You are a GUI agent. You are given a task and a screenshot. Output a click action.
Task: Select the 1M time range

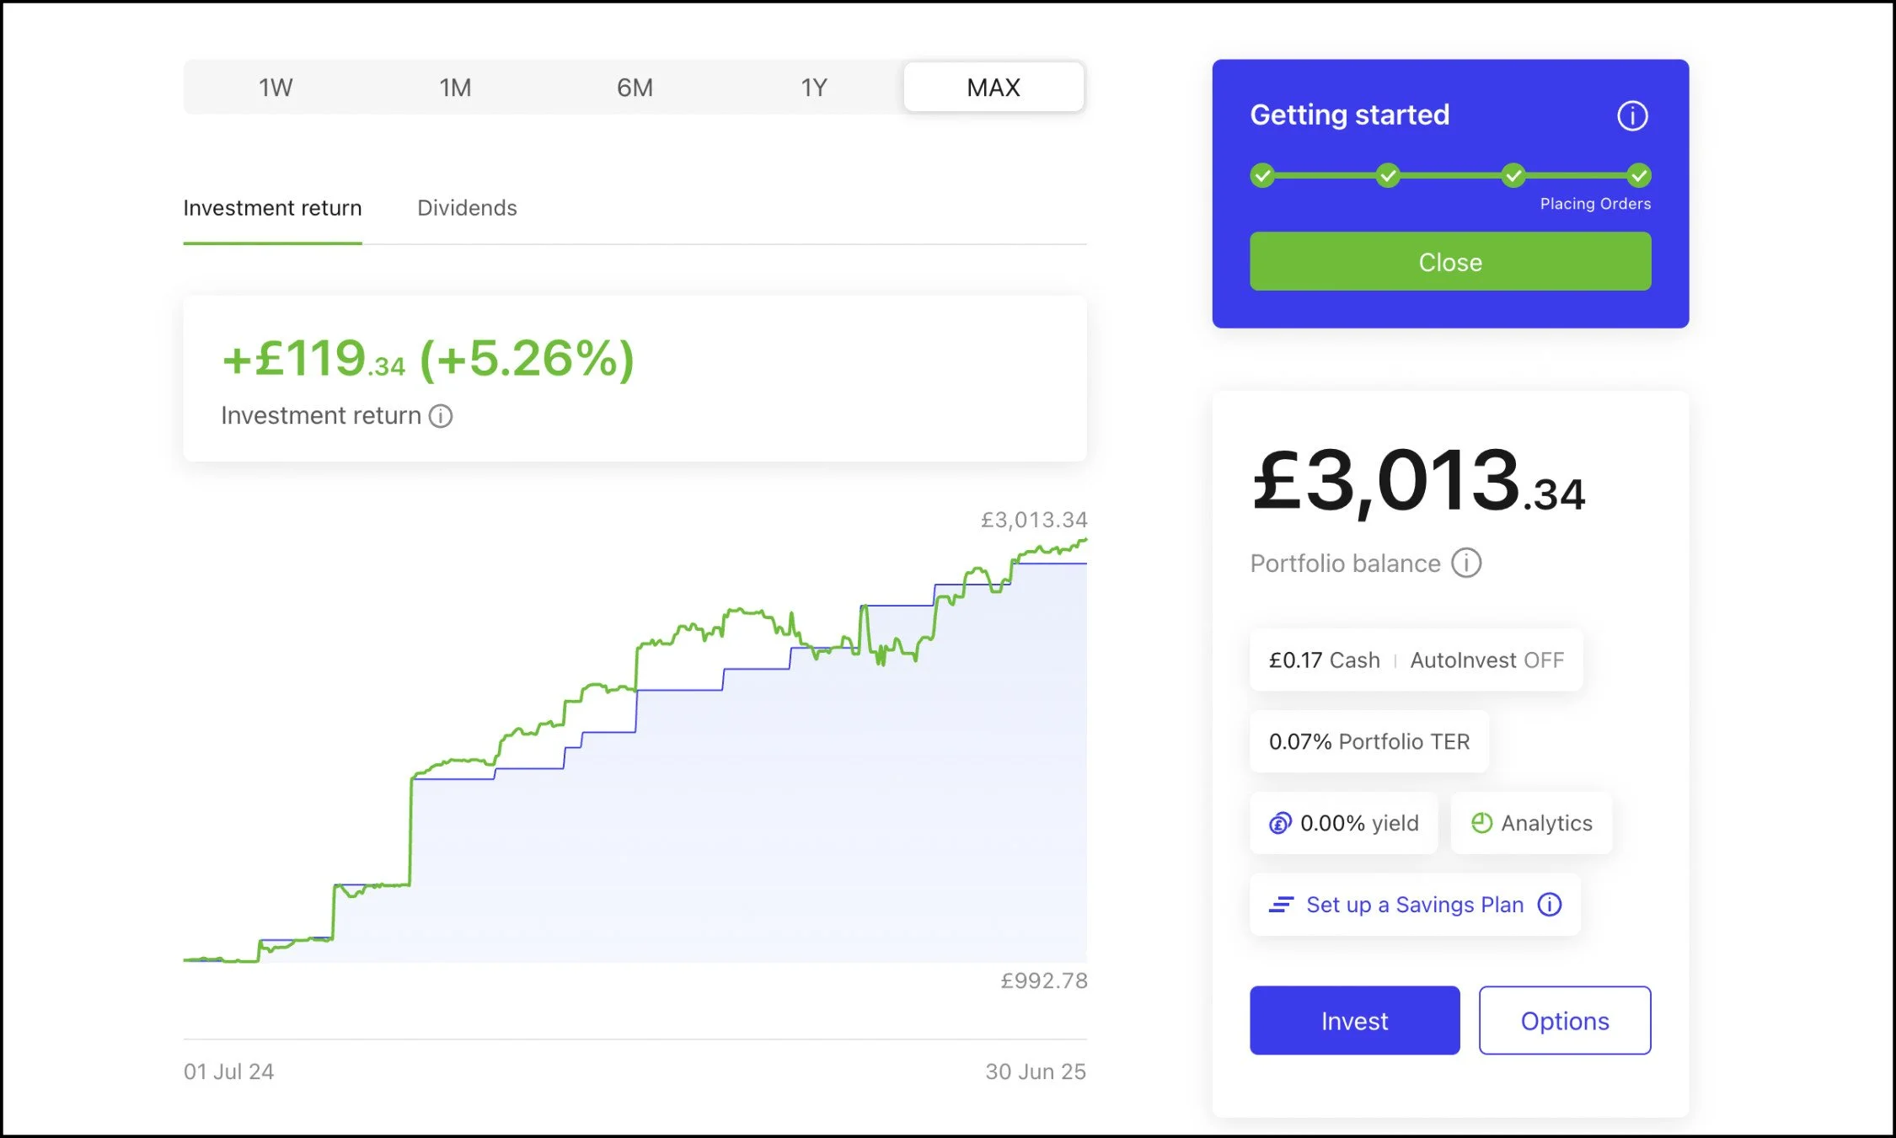tap(455, 88)
